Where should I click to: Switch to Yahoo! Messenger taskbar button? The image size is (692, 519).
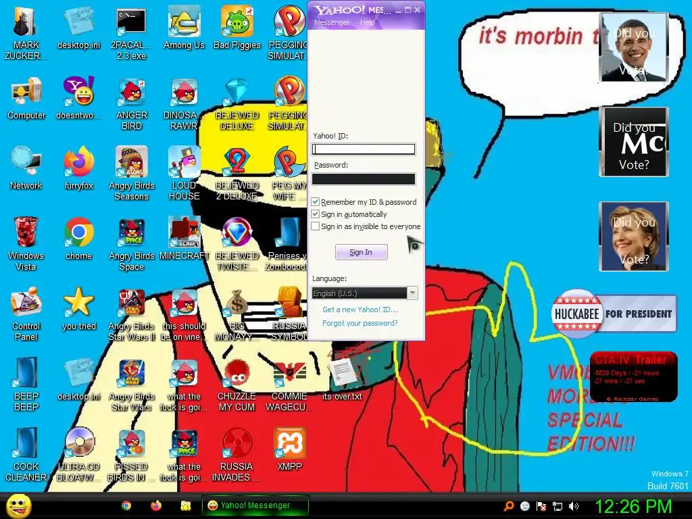coord(255,505)
